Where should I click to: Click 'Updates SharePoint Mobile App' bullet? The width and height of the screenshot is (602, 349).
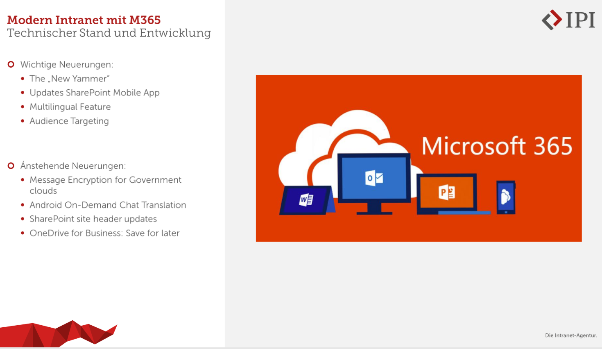(95, 93)
